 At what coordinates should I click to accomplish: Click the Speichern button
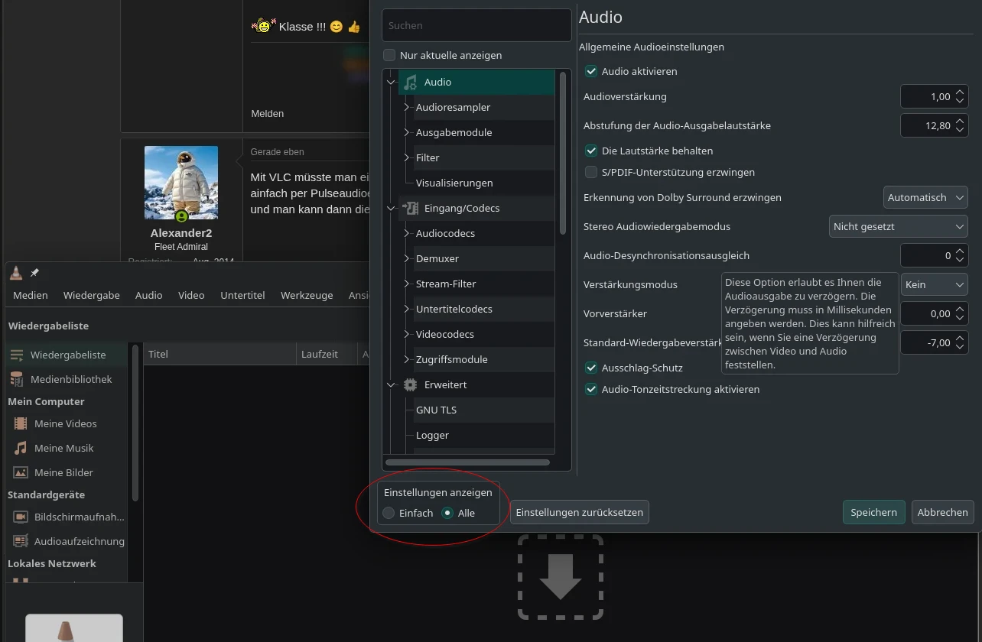pos(873,512)
